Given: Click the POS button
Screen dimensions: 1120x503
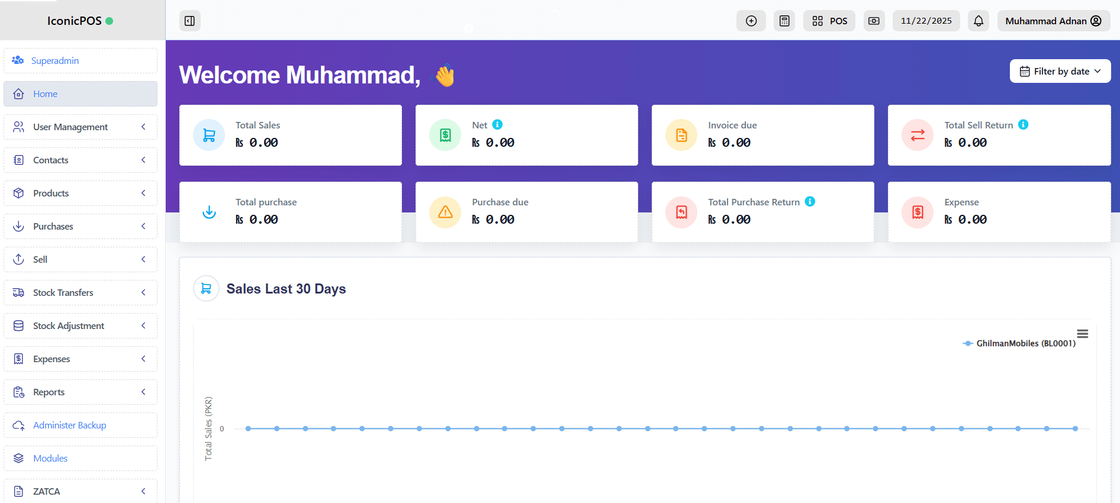Looking at the screenshot, I should (x=829, y=21).
